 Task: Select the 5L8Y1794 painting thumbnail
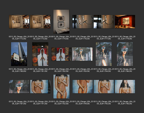[83, 87]
